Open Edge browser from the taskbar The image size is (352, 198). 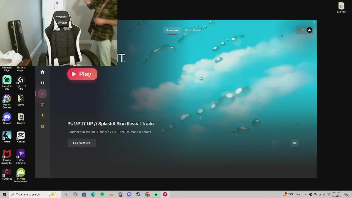[93, 194]
